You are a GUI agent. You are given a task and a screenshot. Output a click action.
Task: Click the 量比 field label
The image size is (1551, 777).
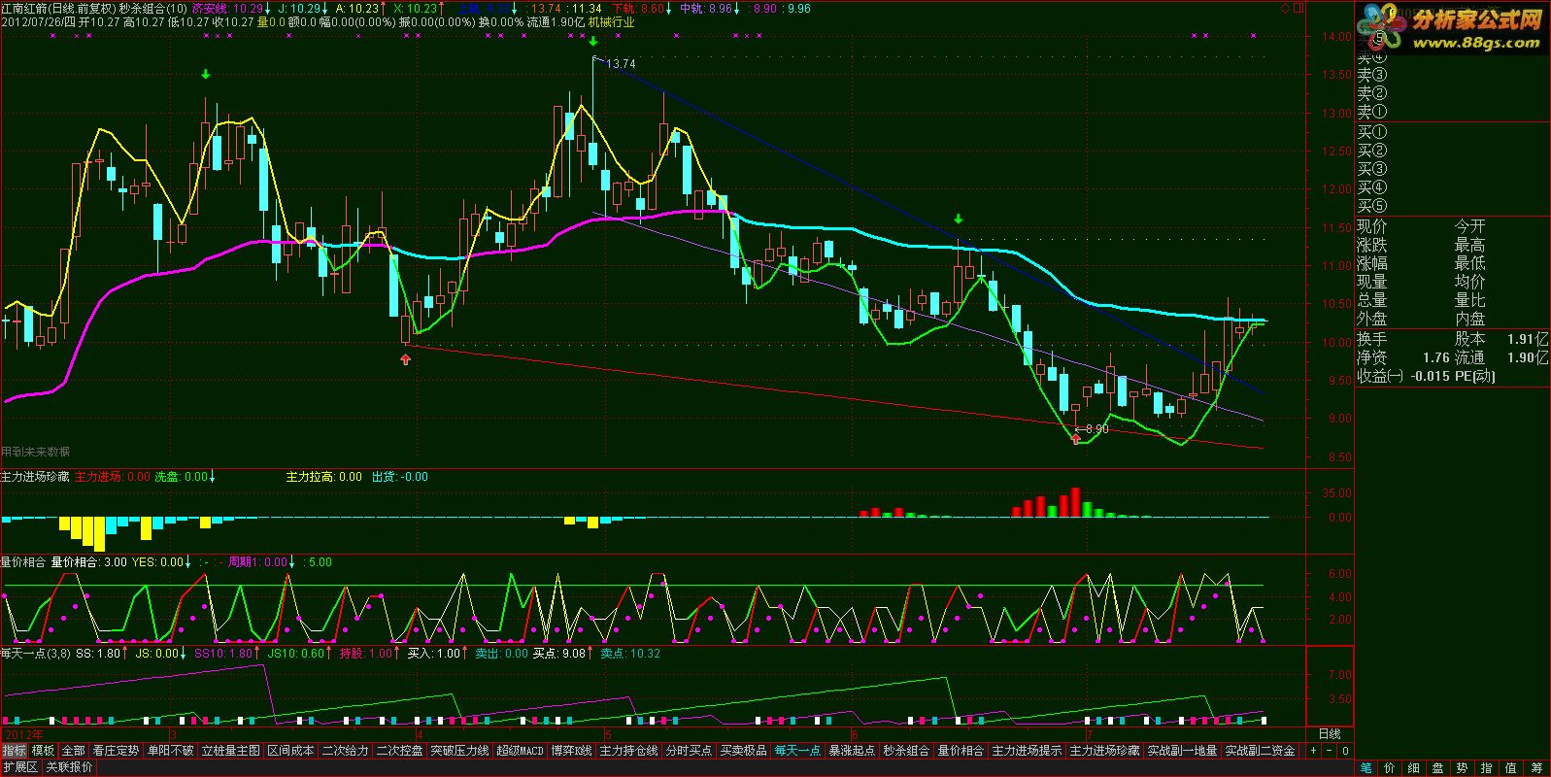(x=1469, y=301)
